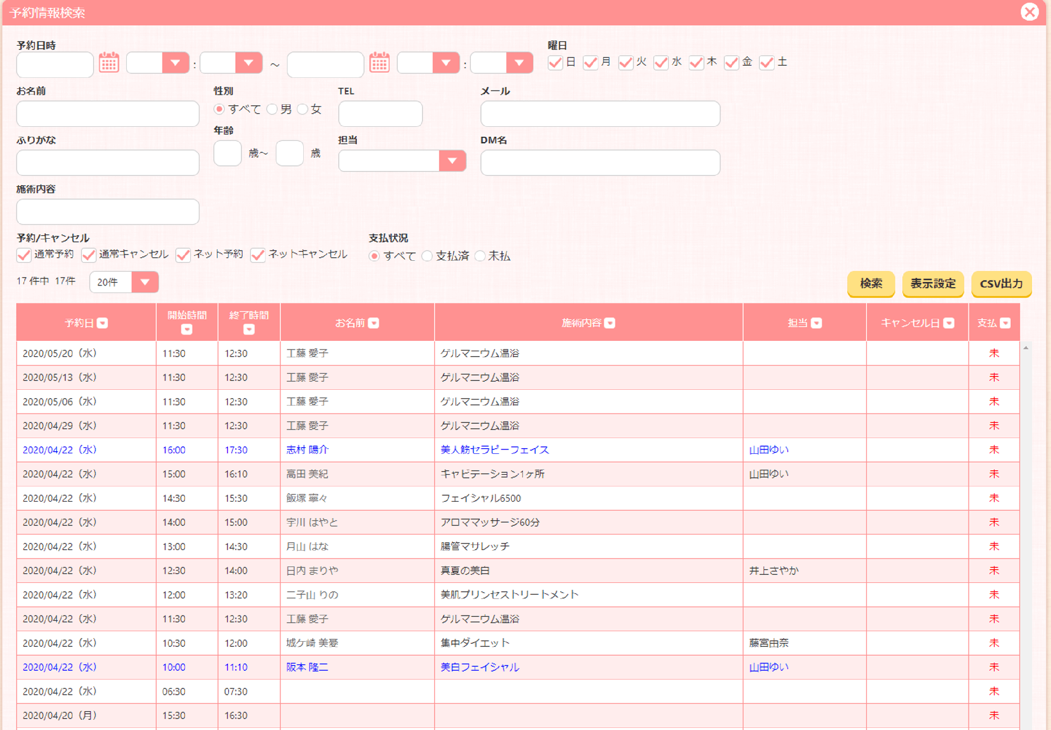Sort by 支払 column arrow
Viewport: 1051px width, 730px height.
pyautogui.click(x=1005, y=323)
